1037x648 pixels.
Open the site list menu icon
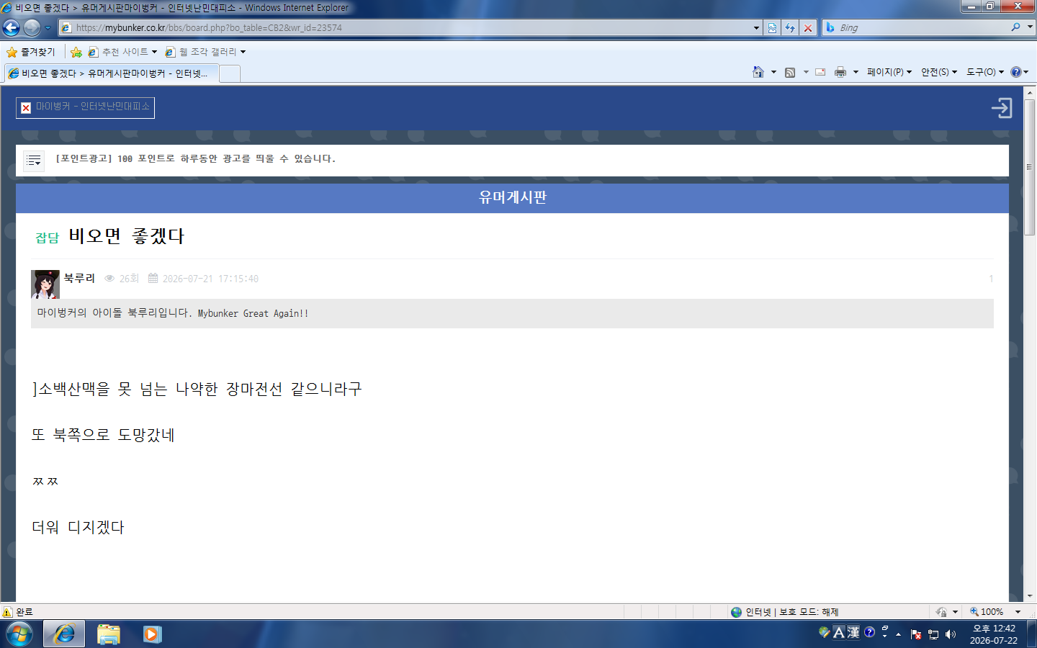tap(34, 161)
